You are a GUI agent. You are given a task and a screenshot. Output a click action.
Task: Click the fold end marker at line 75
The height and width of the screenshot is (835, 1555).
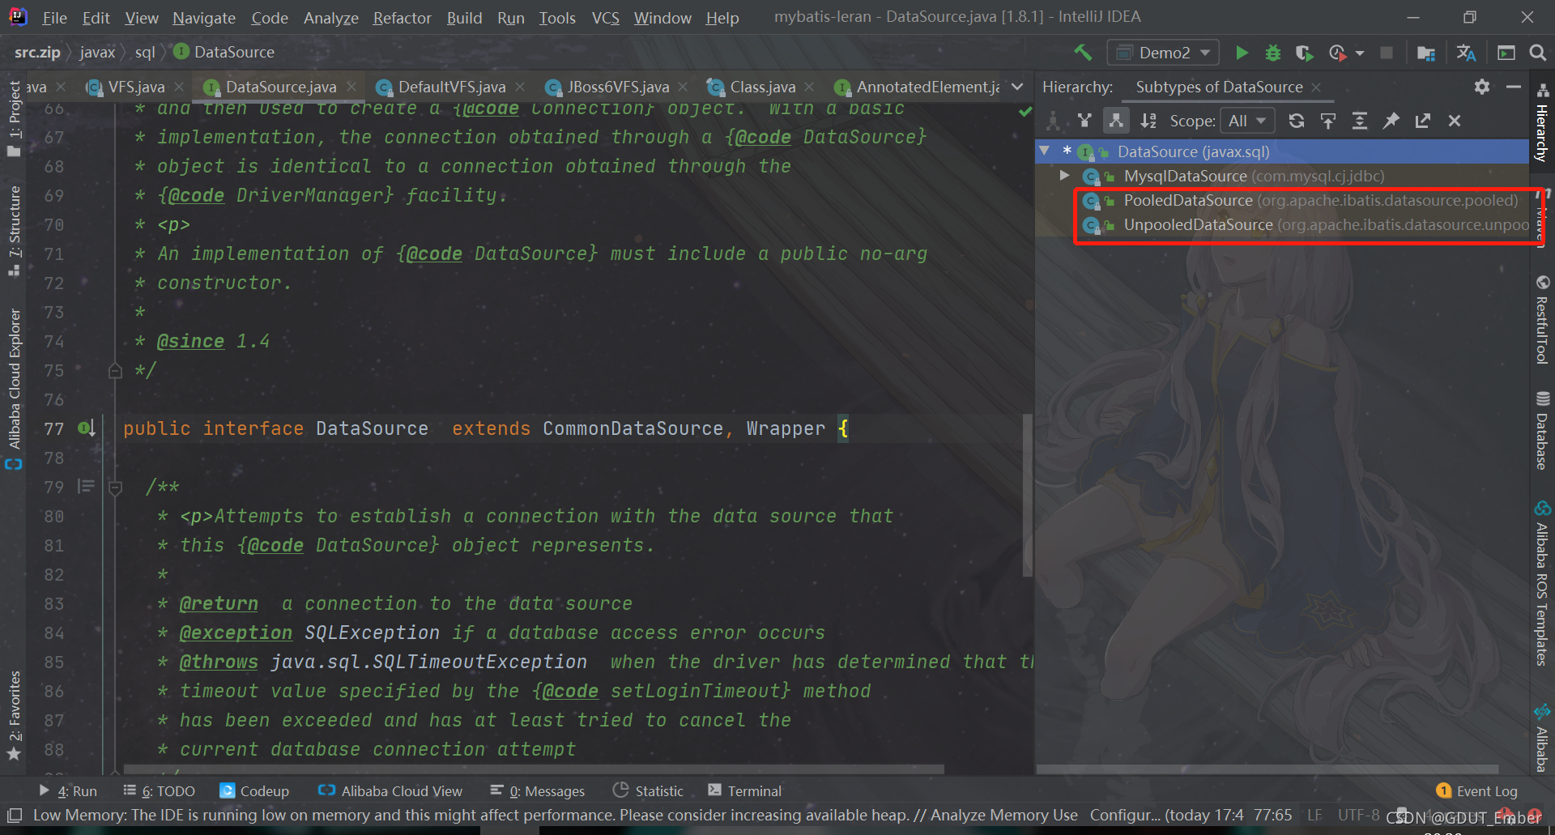(x=115, y=371)
